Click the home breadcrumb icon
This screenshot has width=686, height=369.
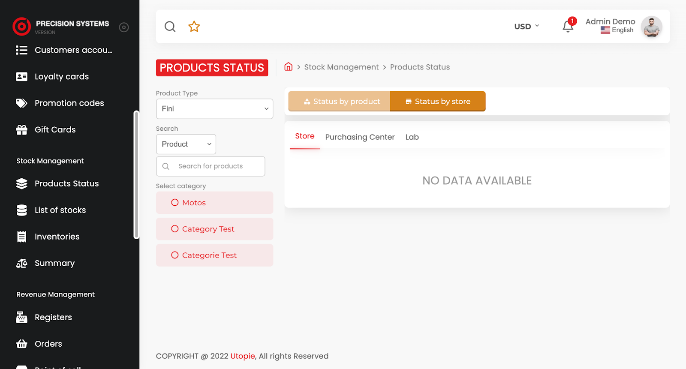point(289,67)
